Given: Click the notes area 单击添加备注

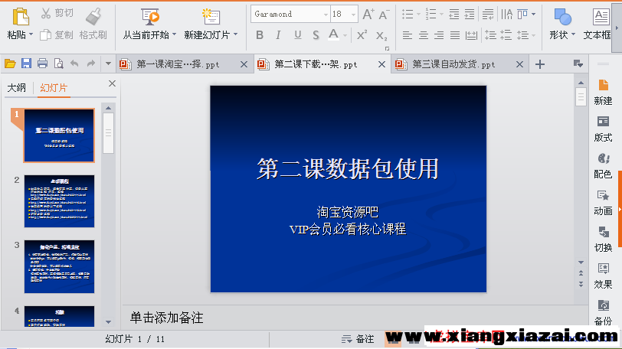Looking at the screenshot, I should tap(167, 318).
